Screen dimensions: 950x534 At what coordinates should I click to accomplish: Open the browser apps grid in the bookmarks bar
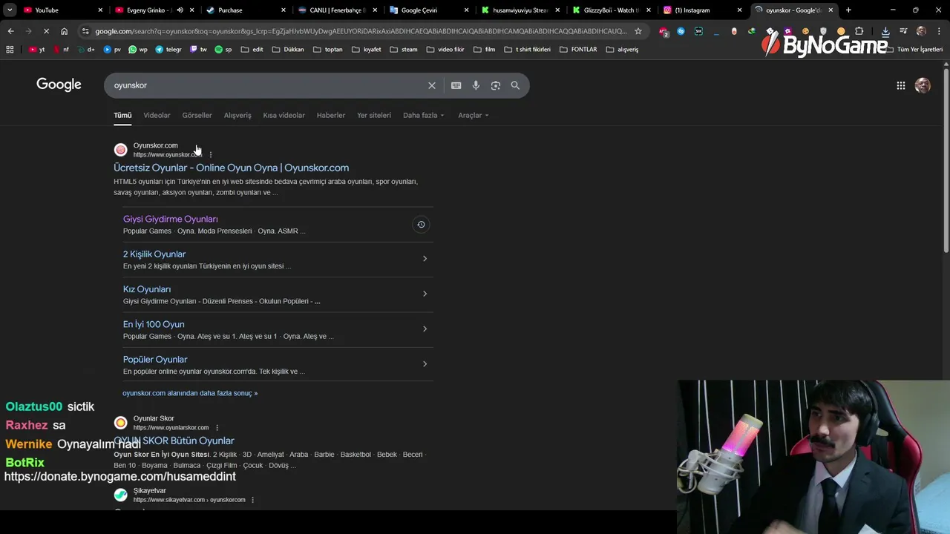coord(10,50)
